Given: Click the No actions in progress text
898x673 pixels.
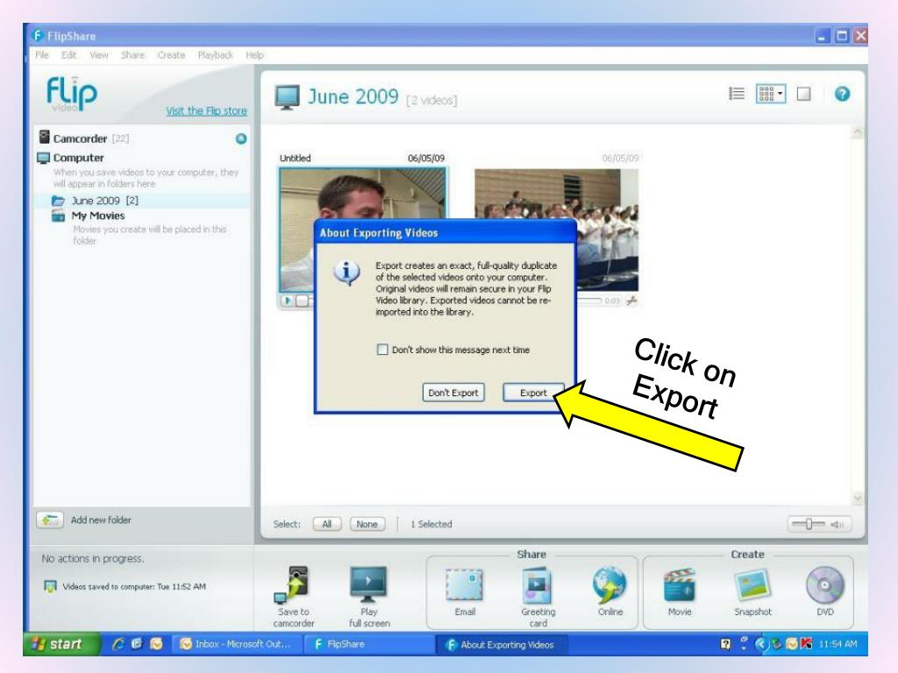Looking at the screenshot, I should tap(93, 558).
